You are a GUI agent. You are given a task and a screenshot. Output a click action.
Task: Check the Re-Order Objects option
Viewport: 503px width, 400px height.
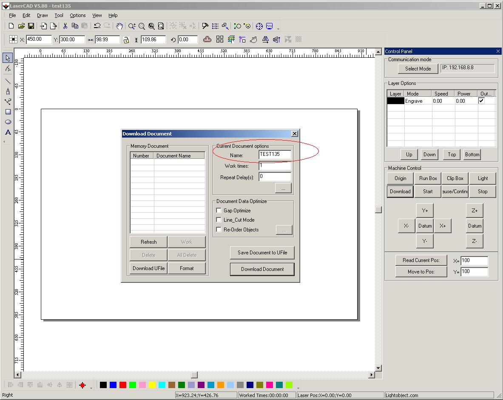219,230
